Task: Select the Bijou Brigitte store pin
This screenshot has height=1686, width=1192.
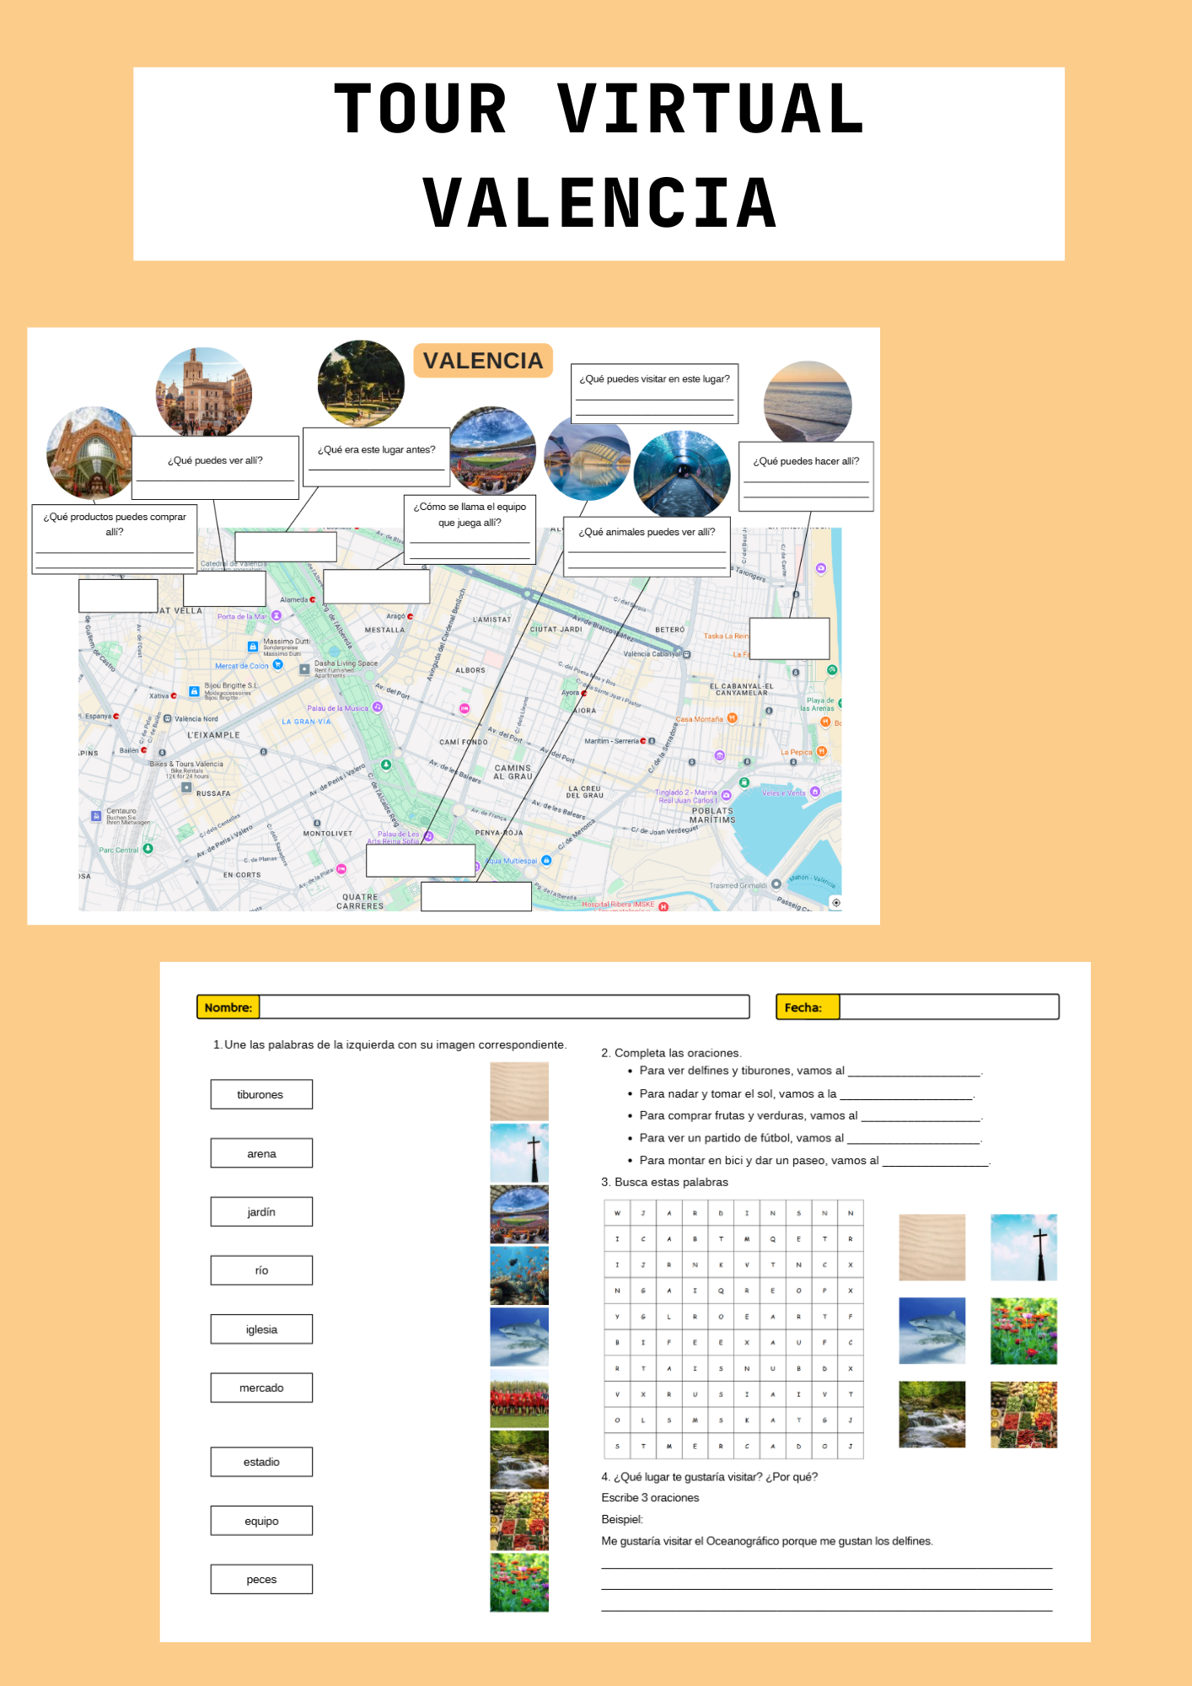Action: pyautogui.click(x=195, y=691)
